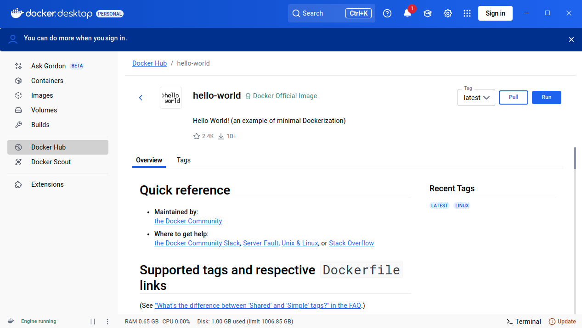
Task: Select the LATEST tag filter chip
Action: click(439, 206)
